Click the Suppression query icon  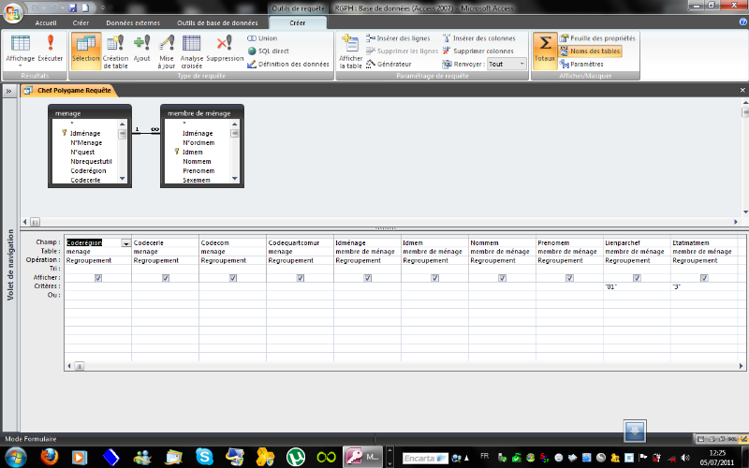click(x=224, y=47)
